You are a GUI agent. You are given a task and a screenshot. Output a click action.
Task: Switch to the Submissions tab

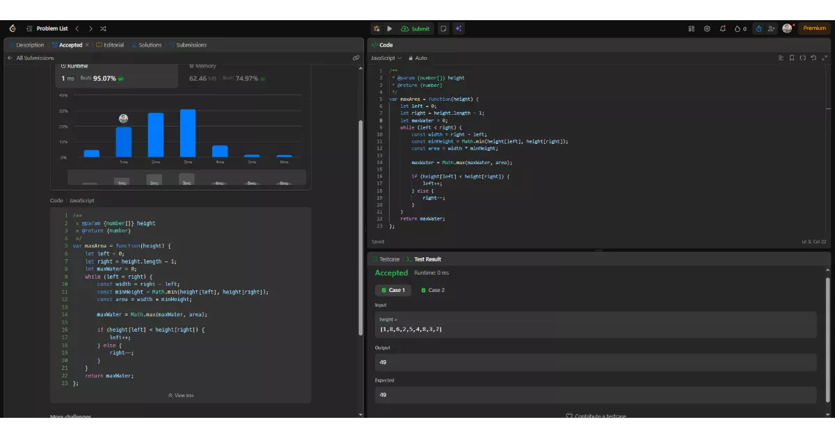coord(187,45)
